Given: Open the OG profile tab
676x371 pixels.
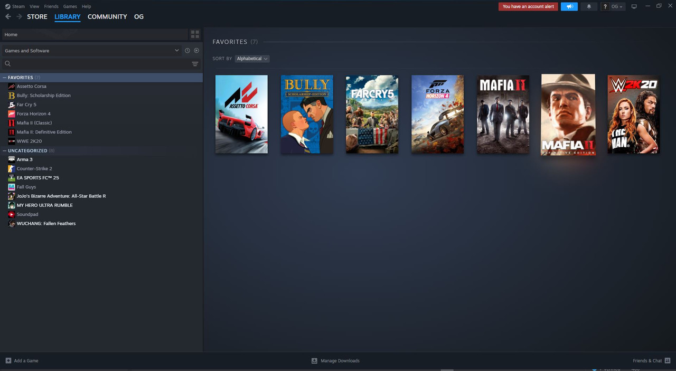Looking at the screenshot, I should coord(139,17).
